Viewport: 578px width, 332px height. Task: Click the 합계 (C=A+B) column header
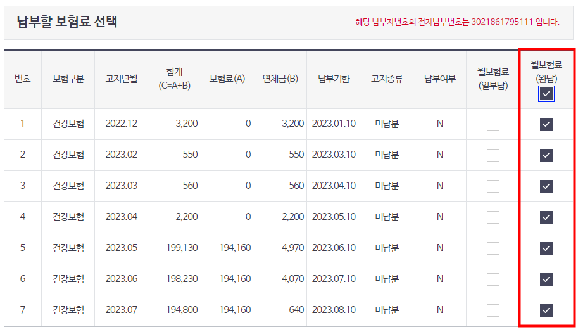tap(174, 79)
